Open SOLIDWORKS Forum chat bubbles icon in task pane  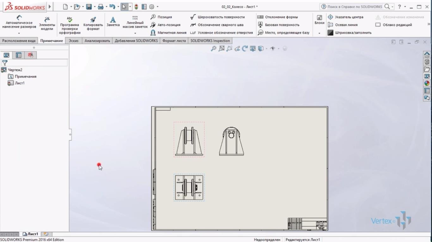pos(427,98)
